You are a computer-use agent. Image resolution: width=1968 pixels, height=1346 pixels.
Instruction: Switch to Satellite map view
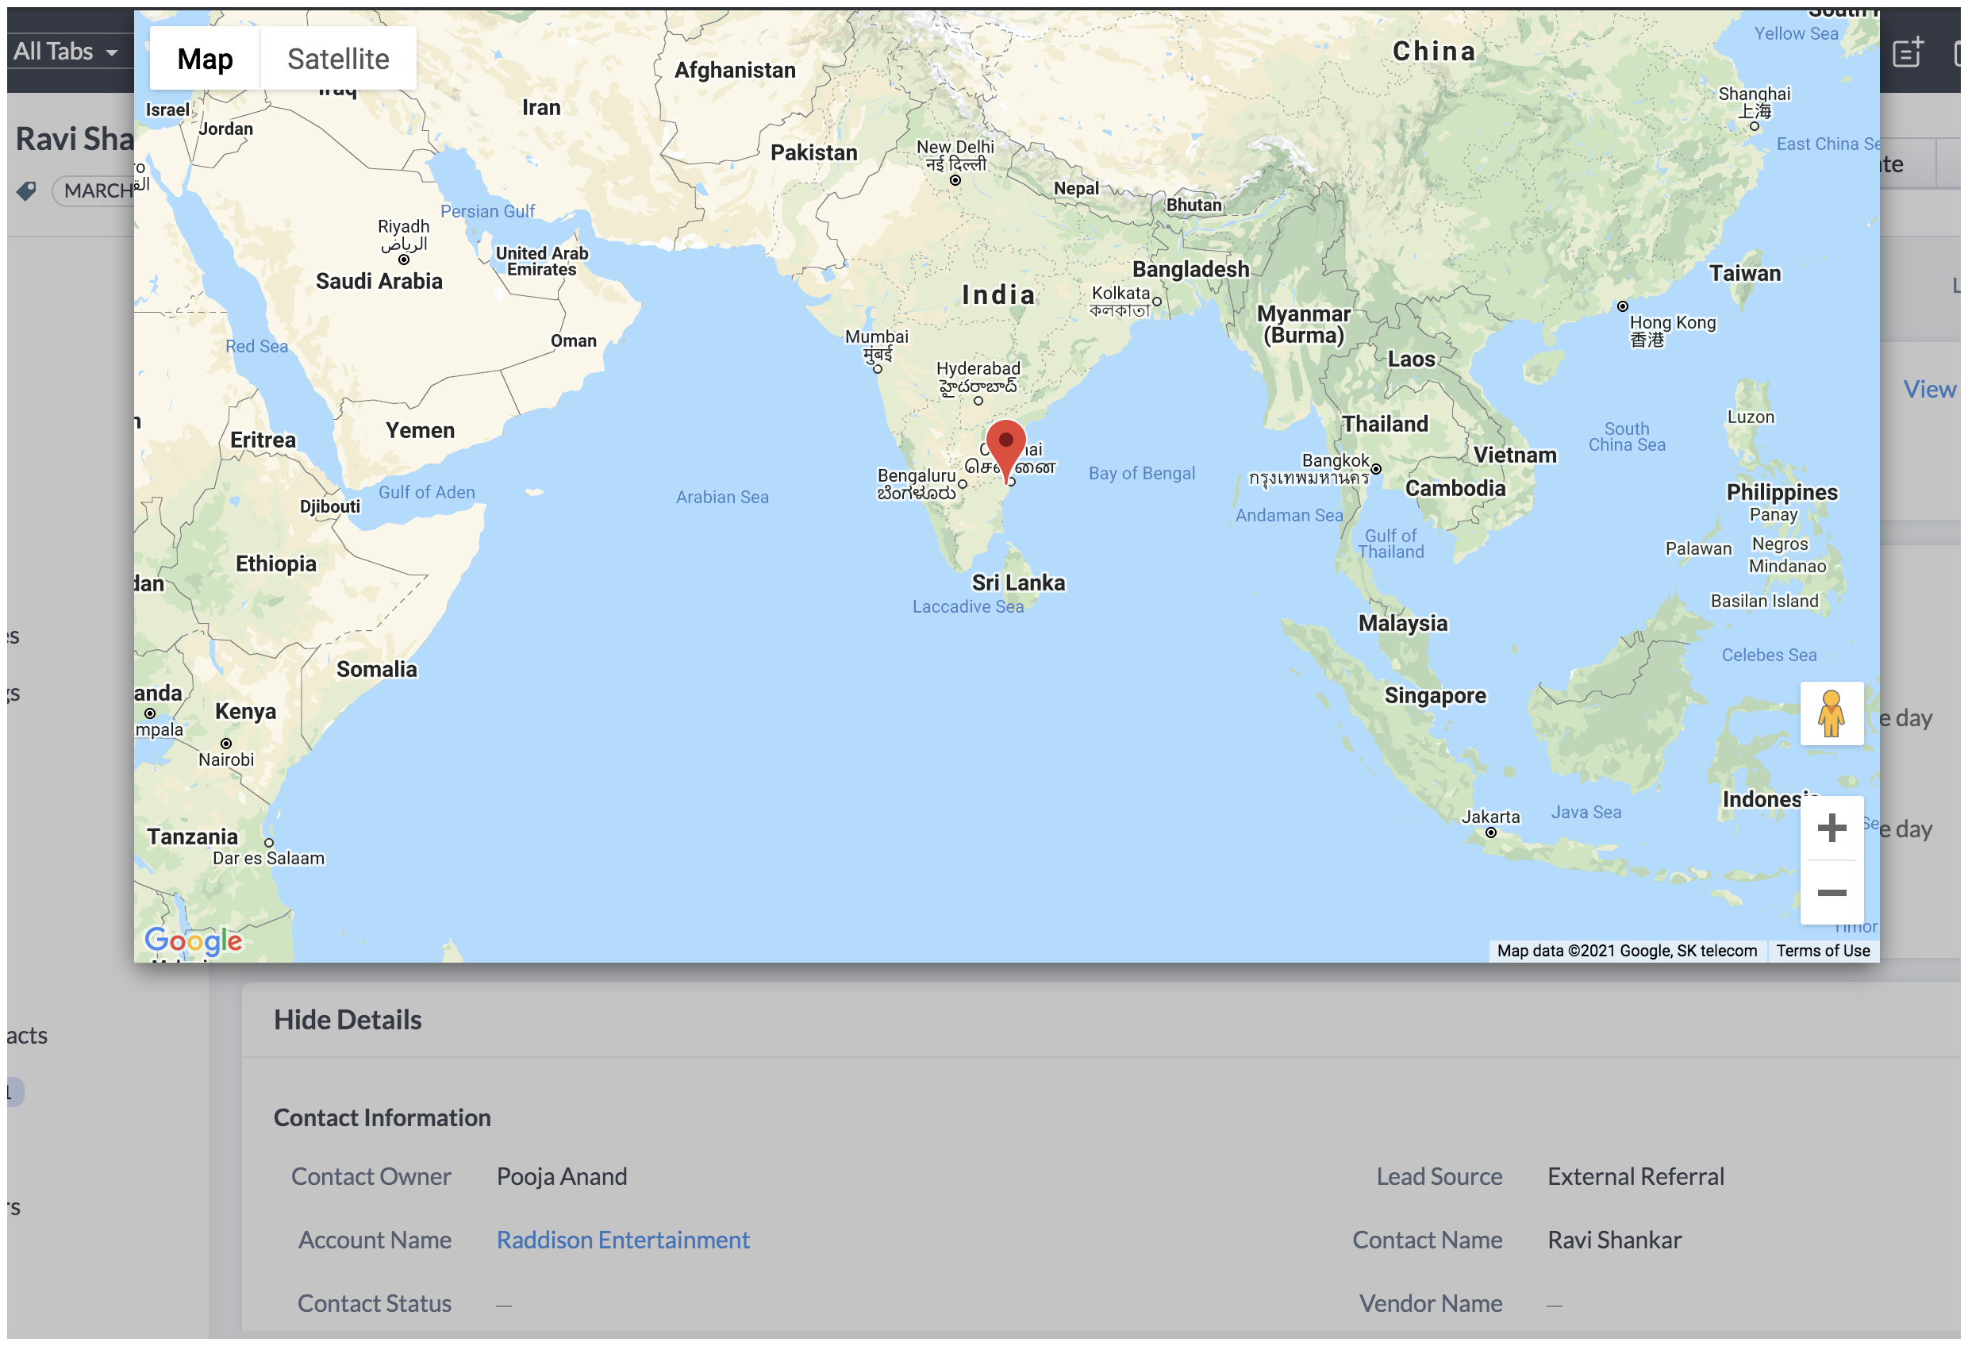pos(338,59)
